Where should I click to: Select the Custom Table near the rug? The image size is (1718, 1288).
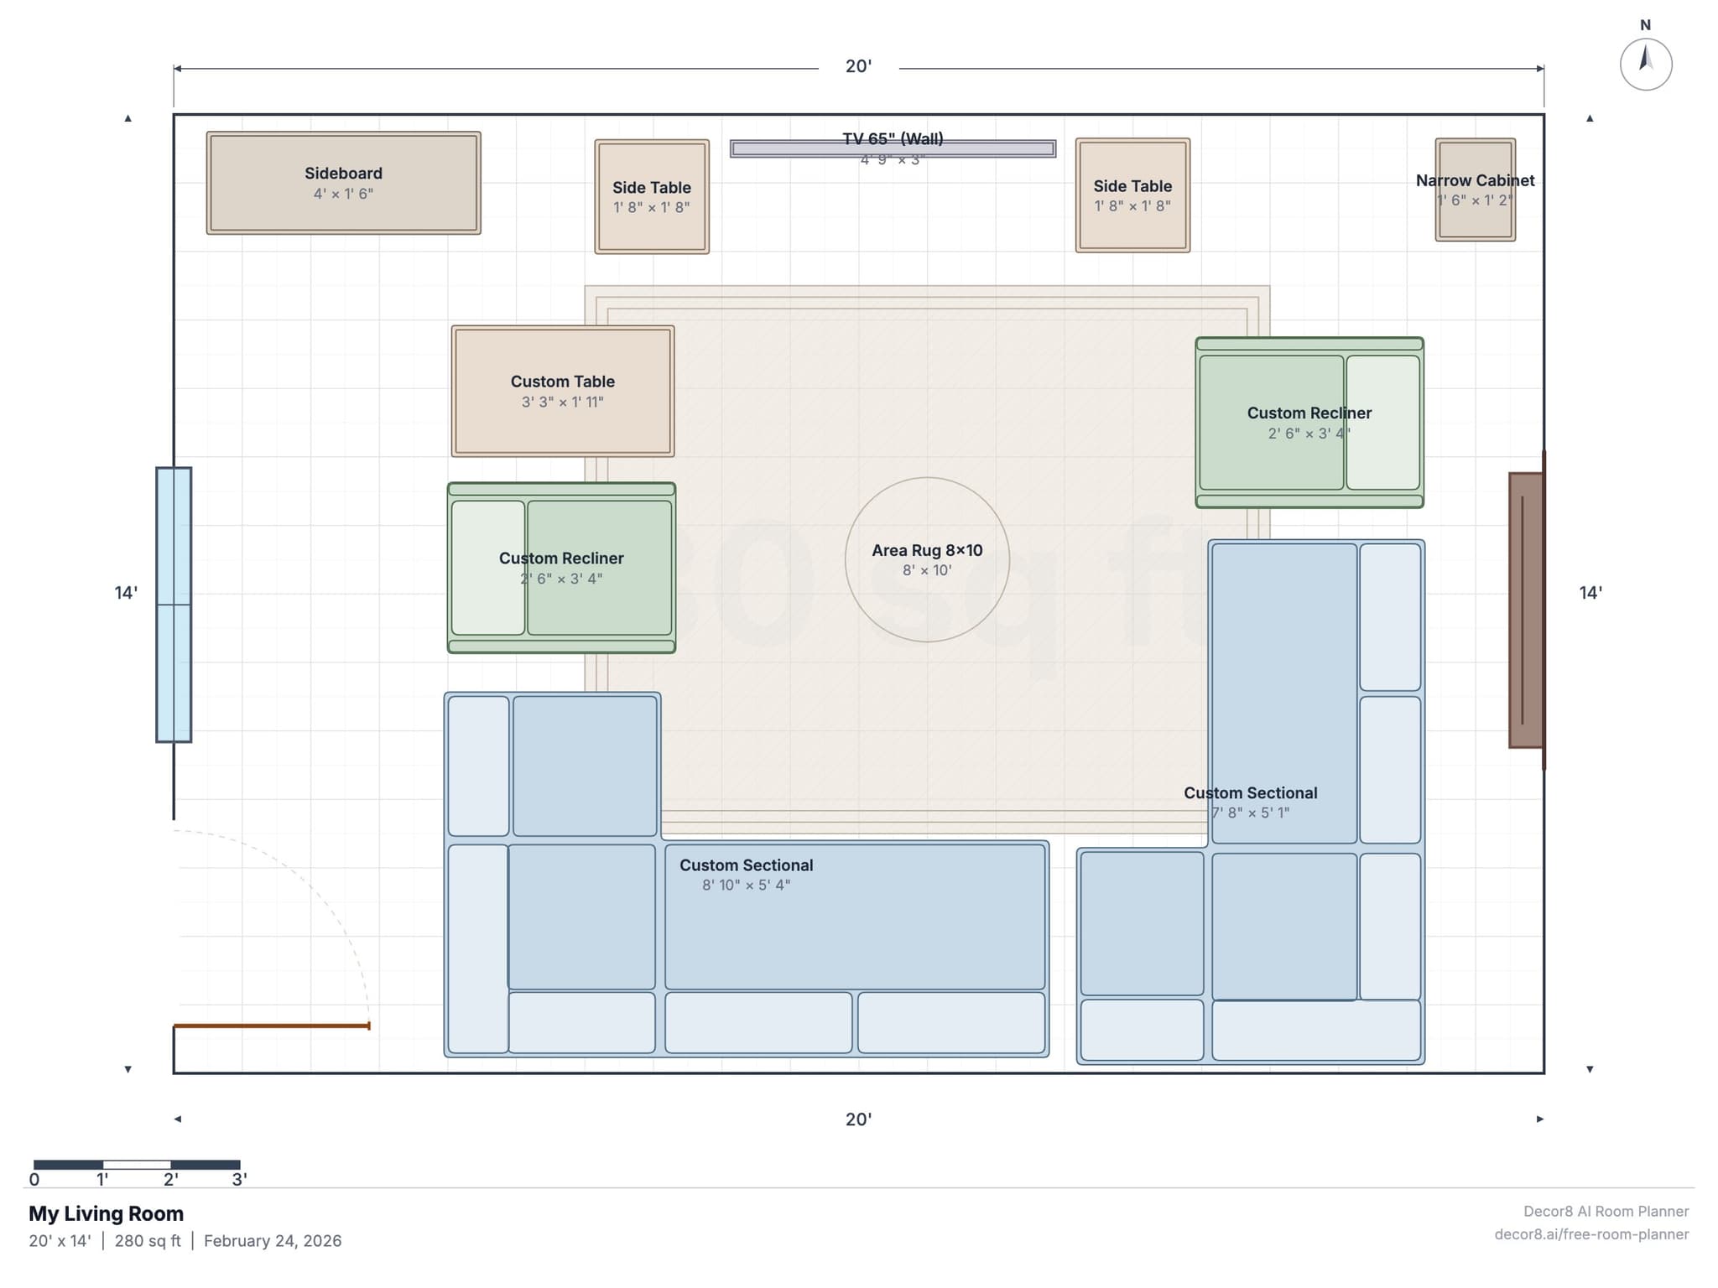coord(562,391)
